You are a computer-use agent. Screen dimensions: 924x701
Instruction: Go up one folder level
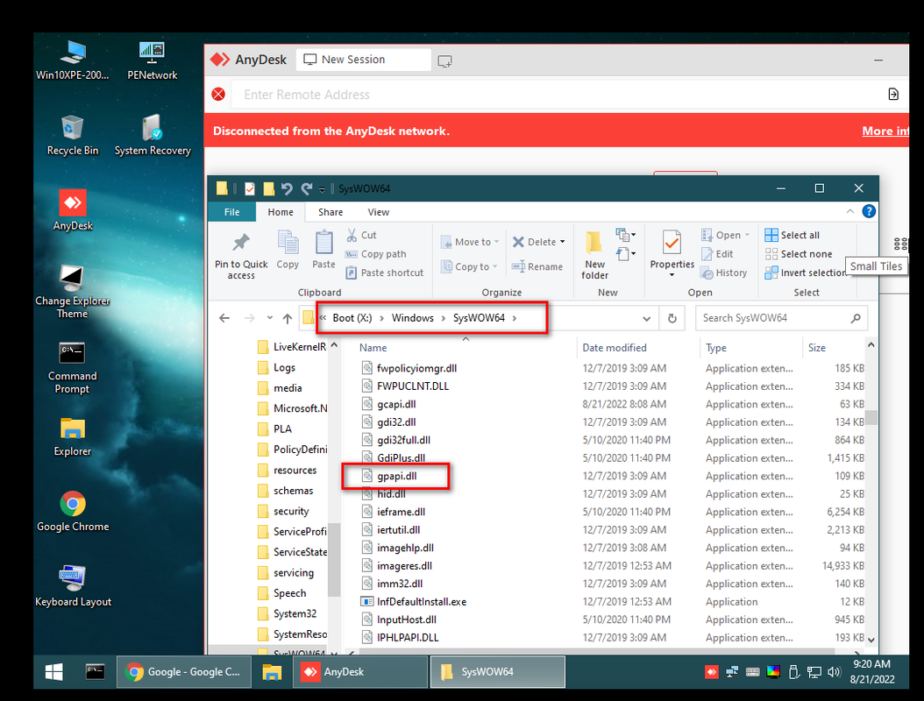coord(287,318)
